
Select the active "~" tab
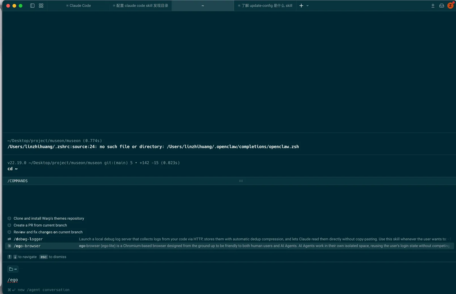[x=203, y=6]
